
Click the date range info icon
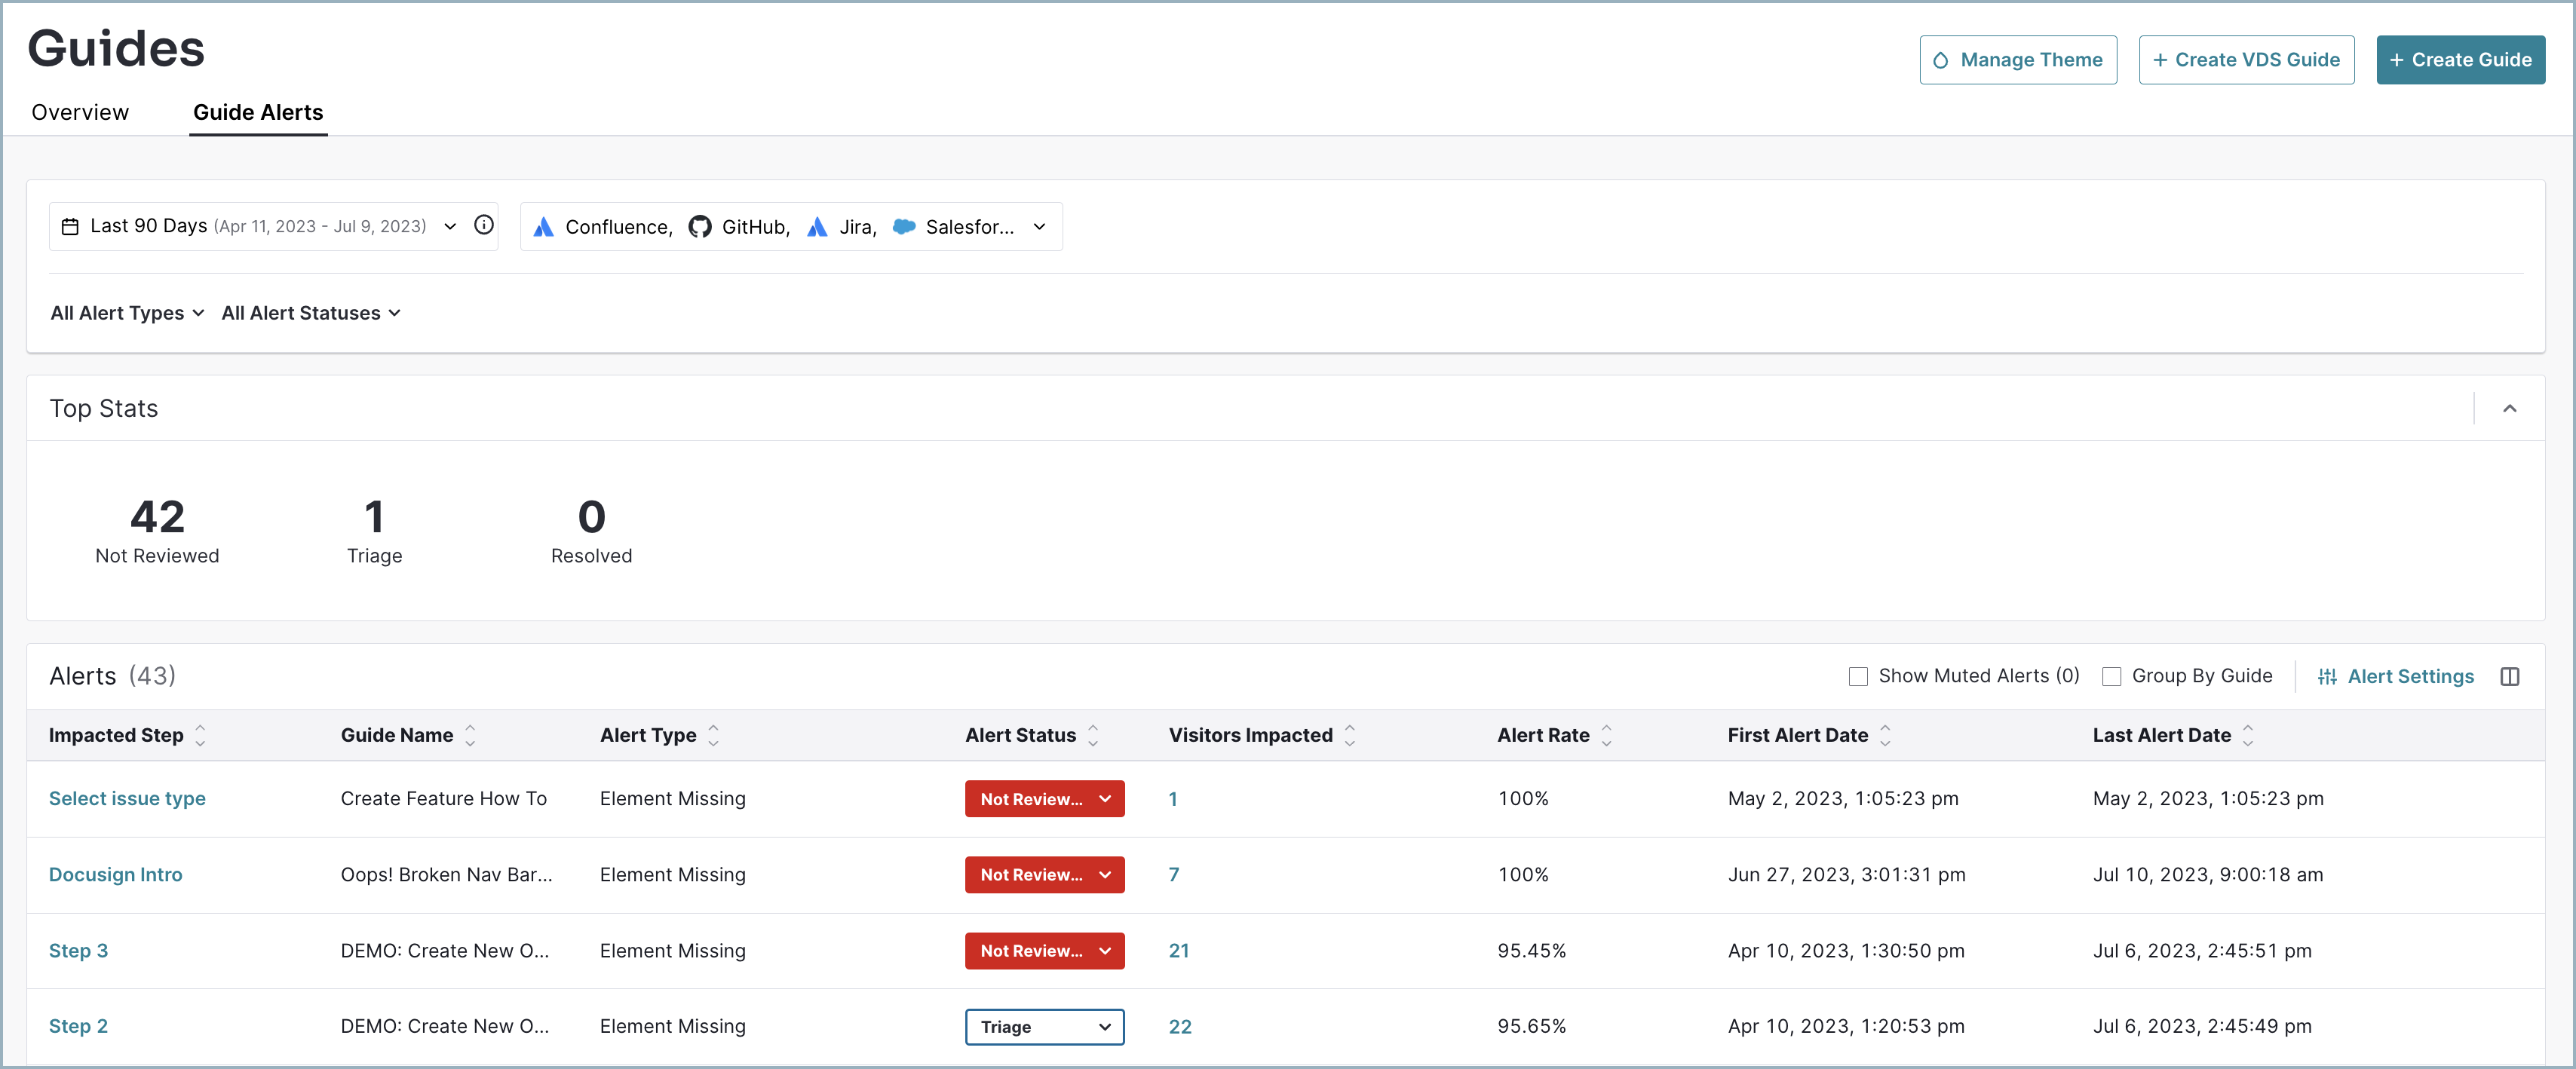(484, 225)
